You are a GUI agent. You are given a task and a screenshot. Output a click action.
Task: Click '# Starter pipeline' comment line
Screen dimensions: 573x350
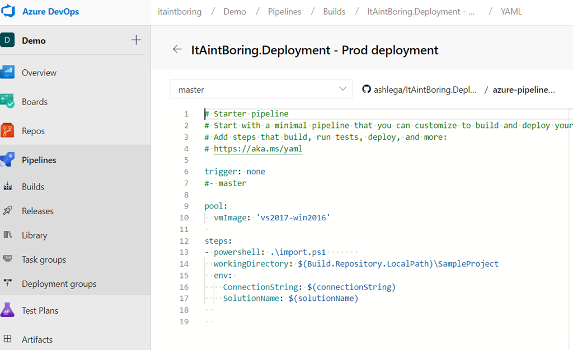click(x=247, y=114)
